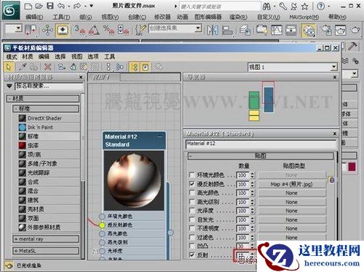This screenshot has width=364, height=272.
Task: Toggle the 光泽度 map checkbox
Action: [x=191, y=211]
